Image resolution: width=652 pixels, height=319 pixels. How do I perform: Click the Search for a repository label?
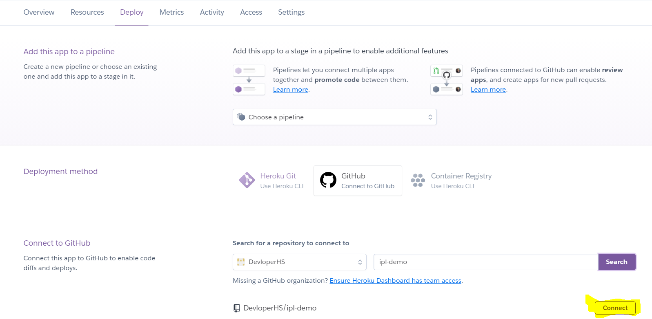point(291,243)
